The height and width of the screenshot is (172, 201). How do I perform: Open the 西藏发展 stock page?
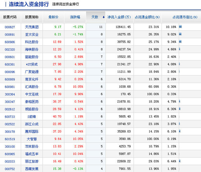32,169
